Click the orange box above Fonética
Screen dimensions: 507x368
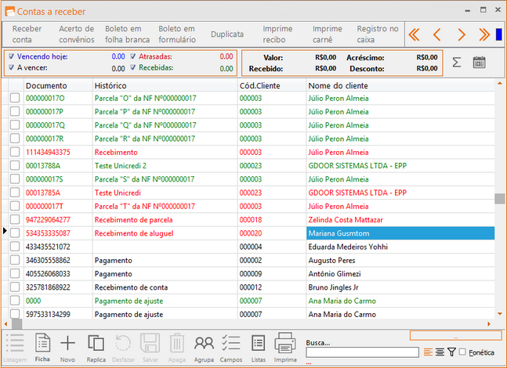pos(455,335)
